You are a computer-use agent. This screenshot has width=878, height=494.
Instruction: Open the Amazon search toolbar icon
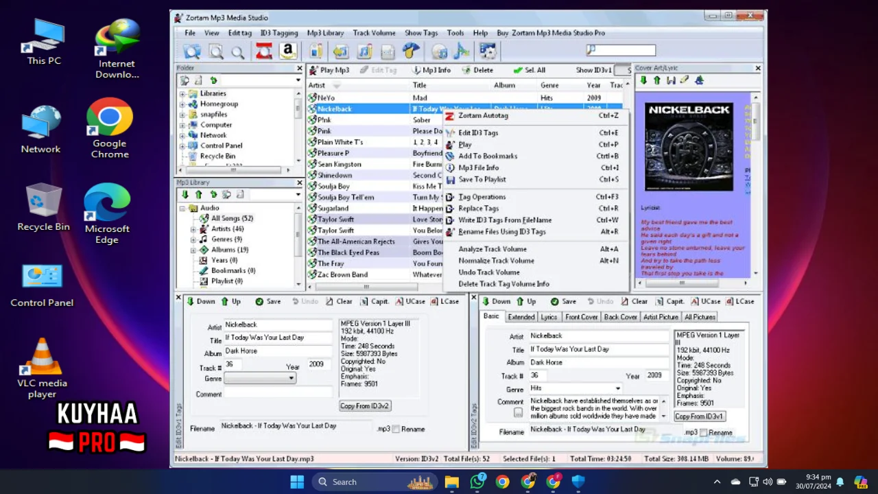point(287,51)
